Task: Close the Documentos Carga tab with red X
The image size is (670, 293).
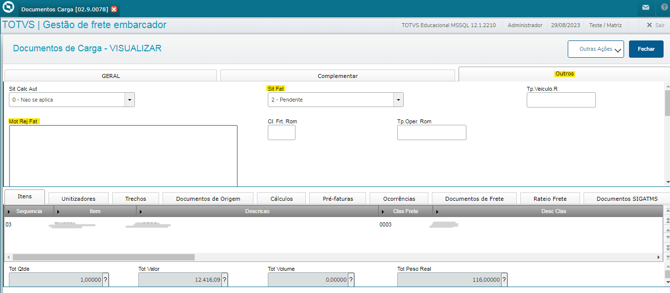Action: [114, 9]
